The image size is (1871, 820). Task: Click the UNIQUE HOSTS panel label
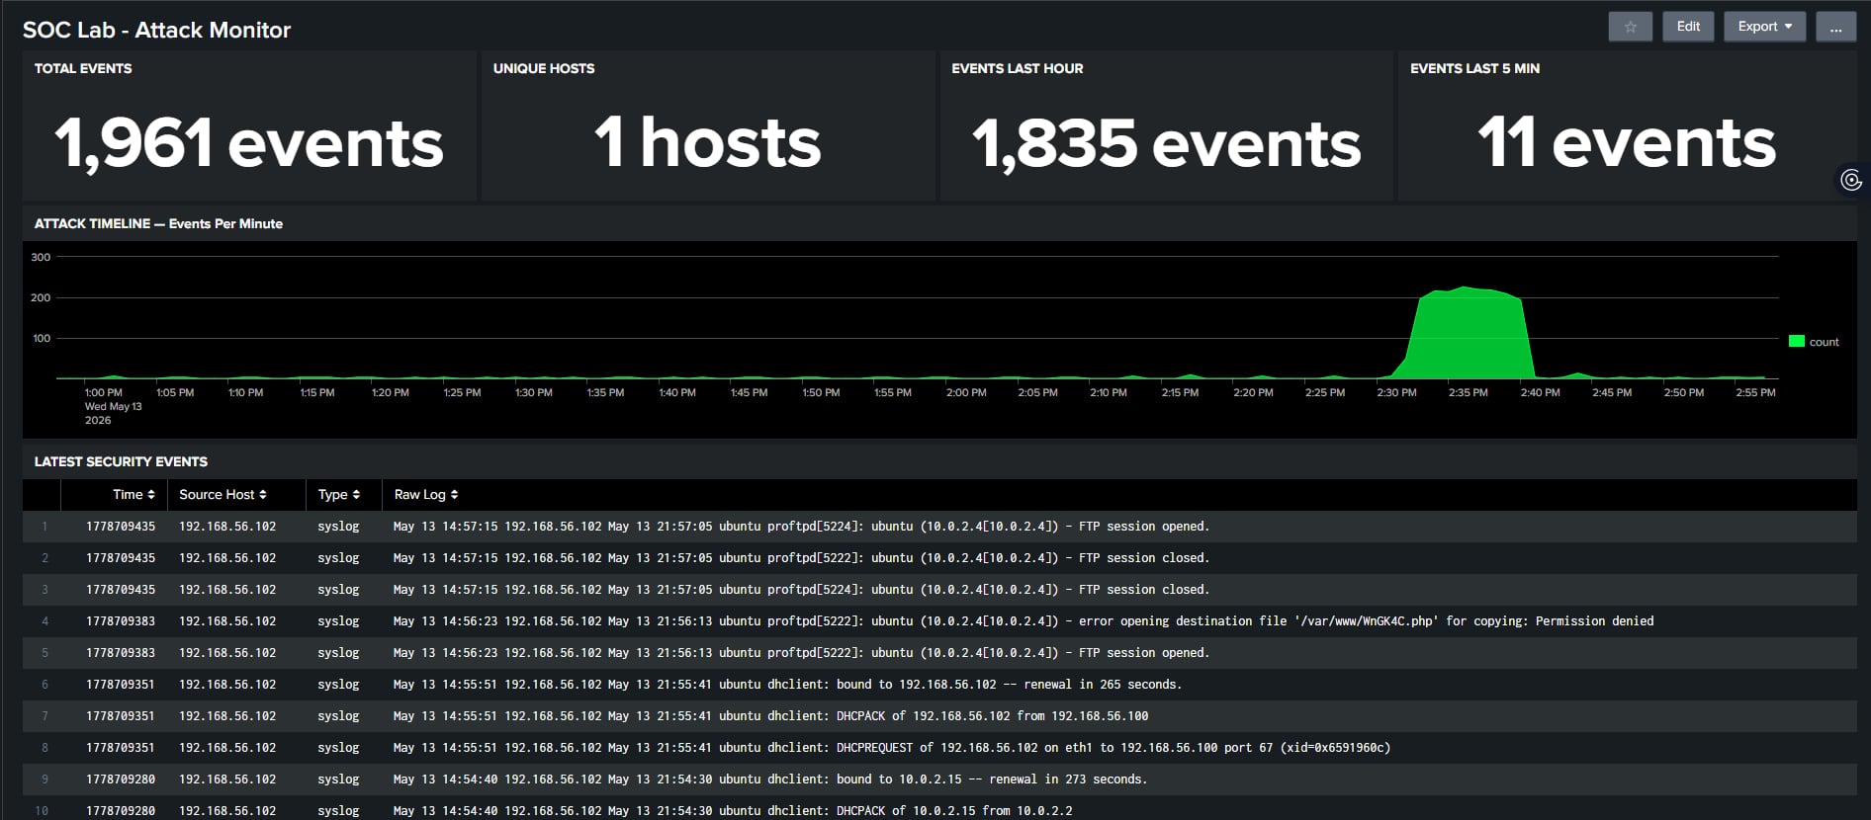[544, 68]
